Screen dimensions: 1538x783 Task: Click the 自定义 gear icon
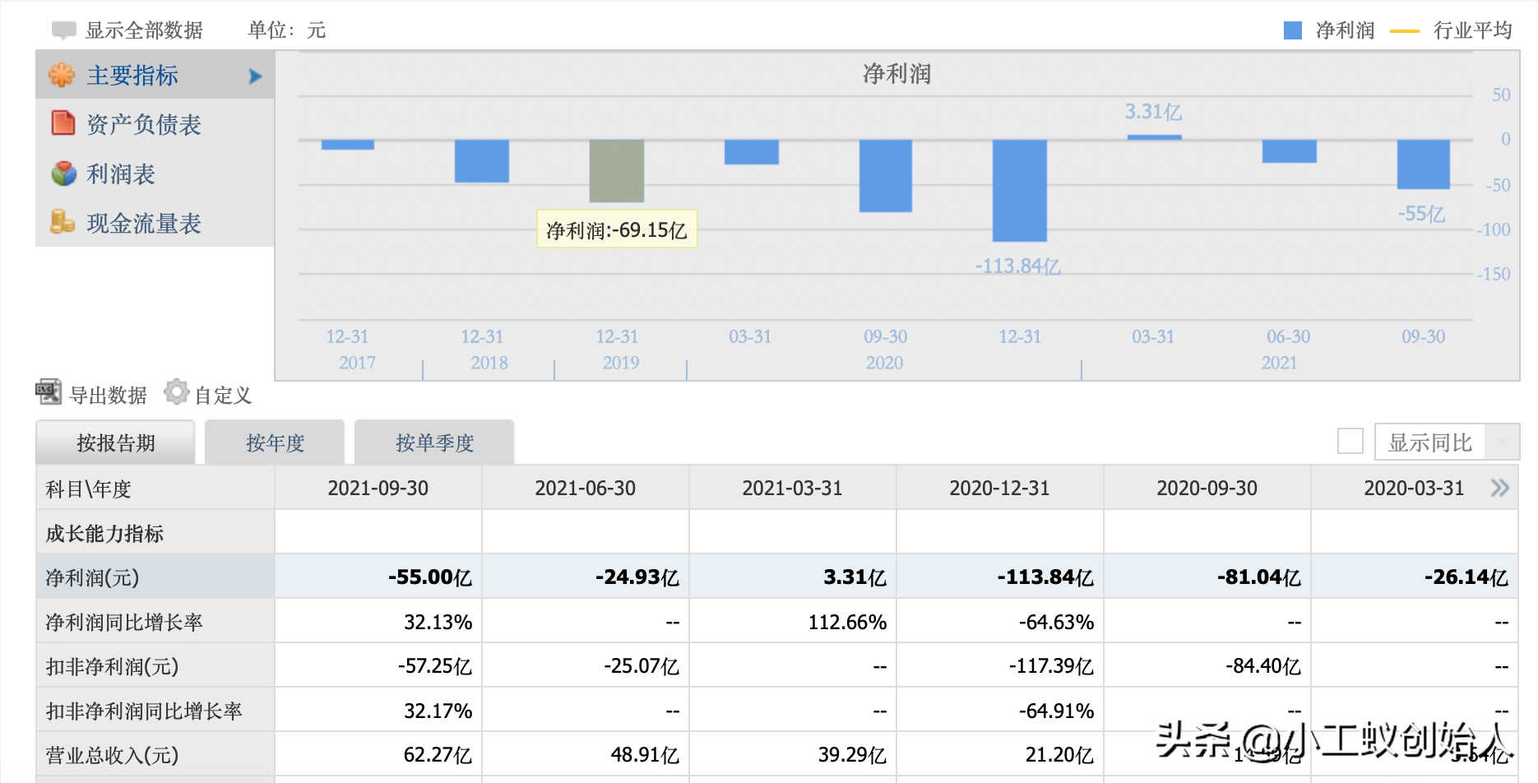tap(176, 392)
